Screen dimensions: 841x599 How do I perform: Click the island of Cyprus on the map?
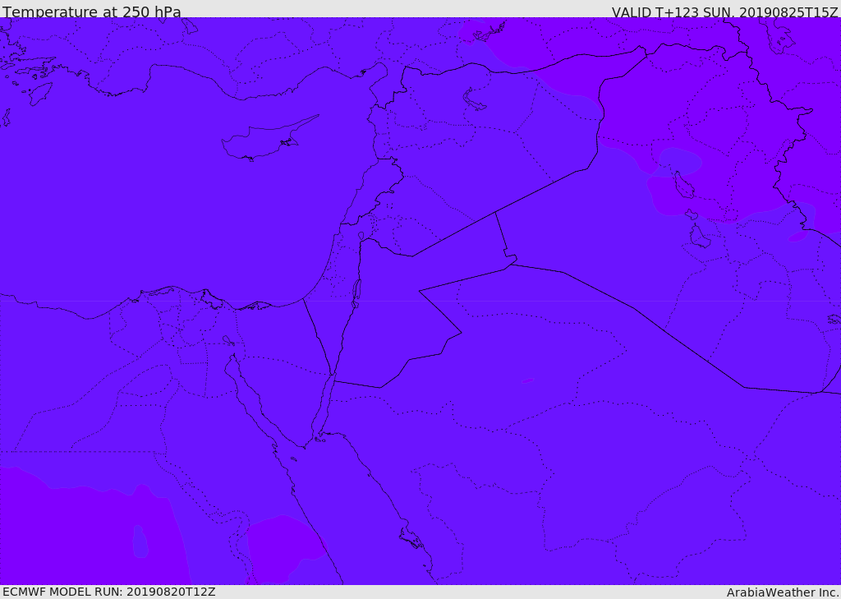tap(269, 139)
